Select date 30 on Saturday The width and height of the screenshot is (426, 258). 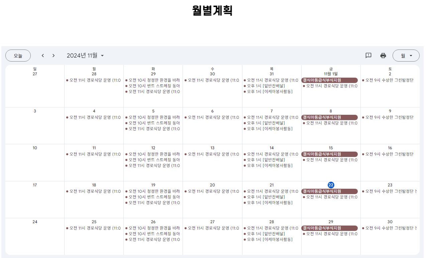[390, 222]
